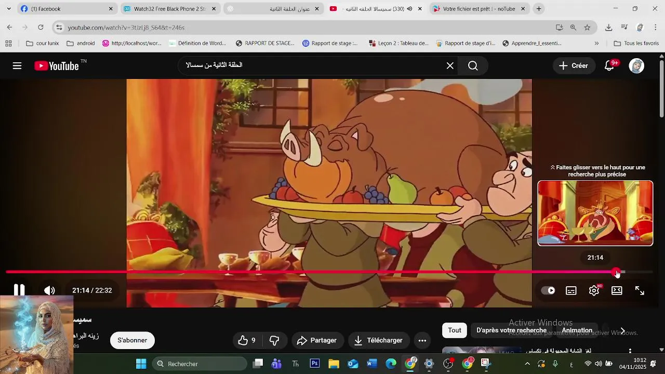665x374 pixels.
Task: Open the apps grid in bookmarks bar
Action: (8, 43)
